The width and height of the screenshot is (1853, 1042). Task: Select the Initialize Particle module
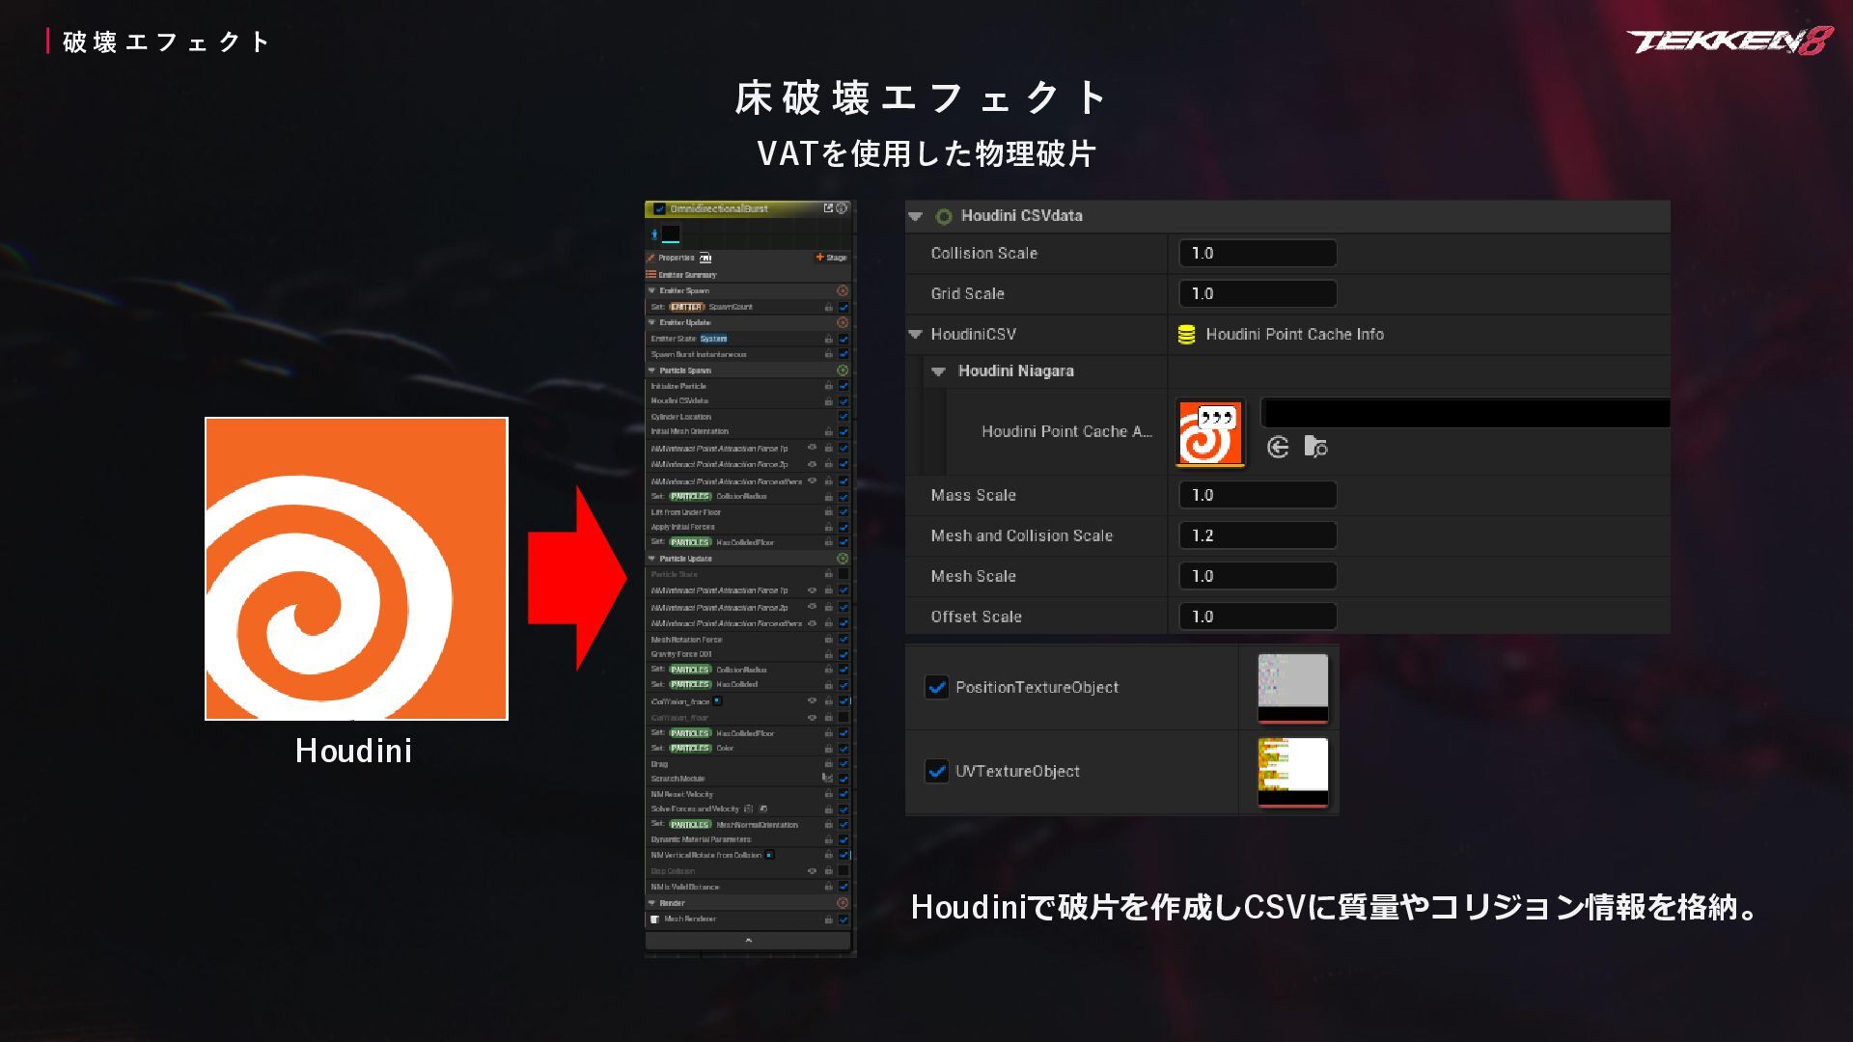(x=748, y=386)
